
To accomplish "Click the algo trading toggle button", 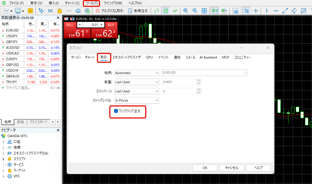I will (x=110, y=11).
